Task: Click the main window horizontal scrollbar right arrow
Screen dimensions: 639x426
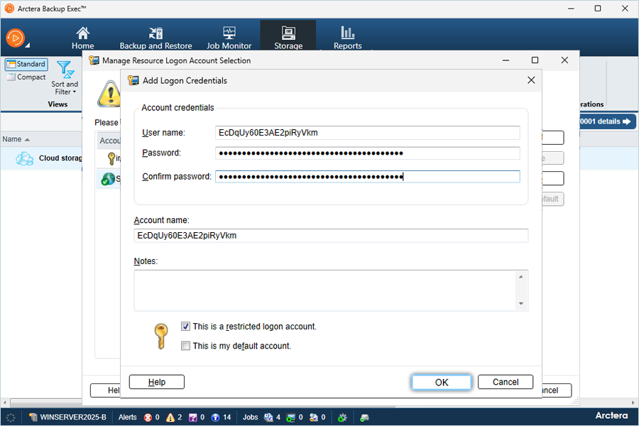Action: pos(633,403)
